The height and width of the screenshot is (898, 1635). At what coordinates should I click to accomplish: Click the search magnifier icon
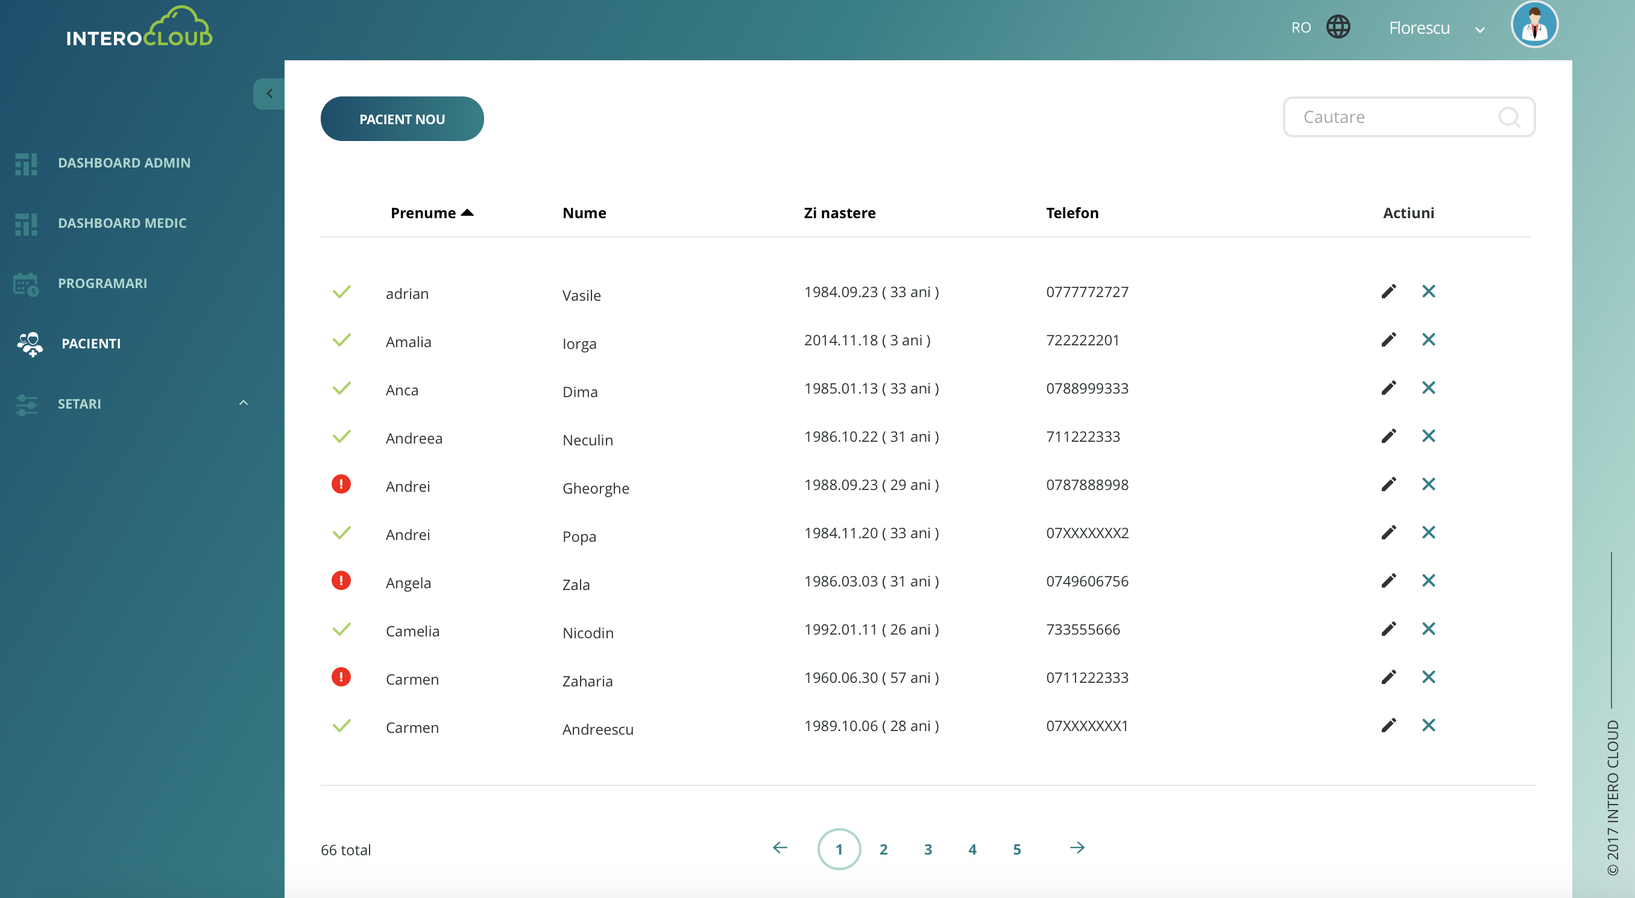point(1508,117)
